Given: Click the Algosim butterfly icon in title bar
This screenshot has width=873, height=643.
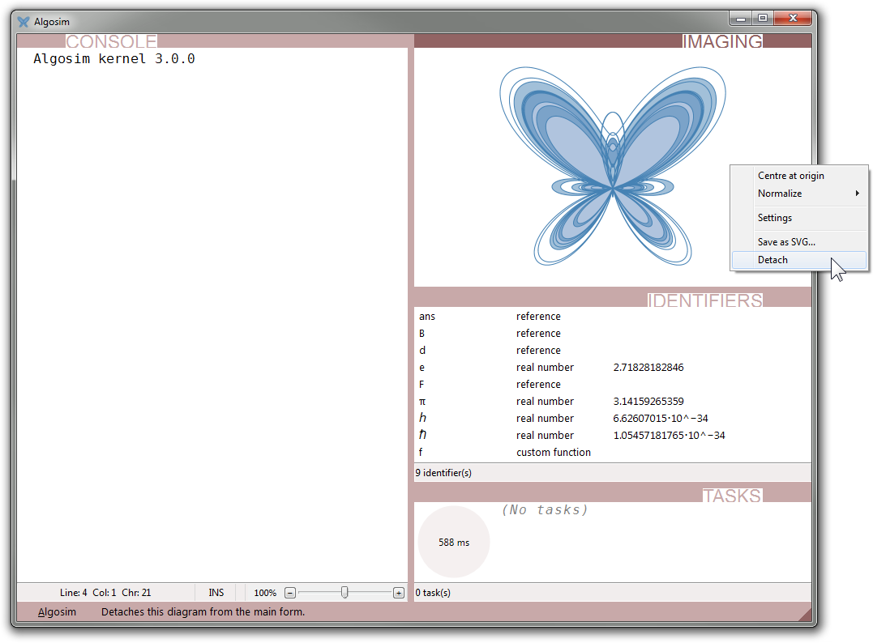Looking at the screenshot, I should (x=24, y=22).
